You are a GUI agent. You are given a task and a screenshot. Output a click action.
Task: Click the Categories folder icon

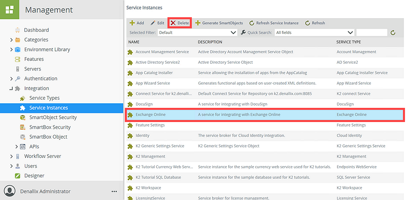click(x=18, y=40)
